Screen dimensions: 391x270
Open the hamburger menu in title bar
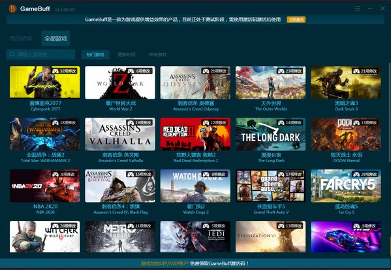pyautogui.click(x=358, y=8)
